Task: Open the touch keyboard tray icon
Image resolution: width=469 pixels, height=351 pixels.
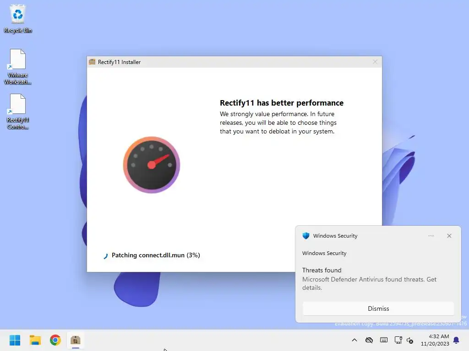Action: (384, 340)
